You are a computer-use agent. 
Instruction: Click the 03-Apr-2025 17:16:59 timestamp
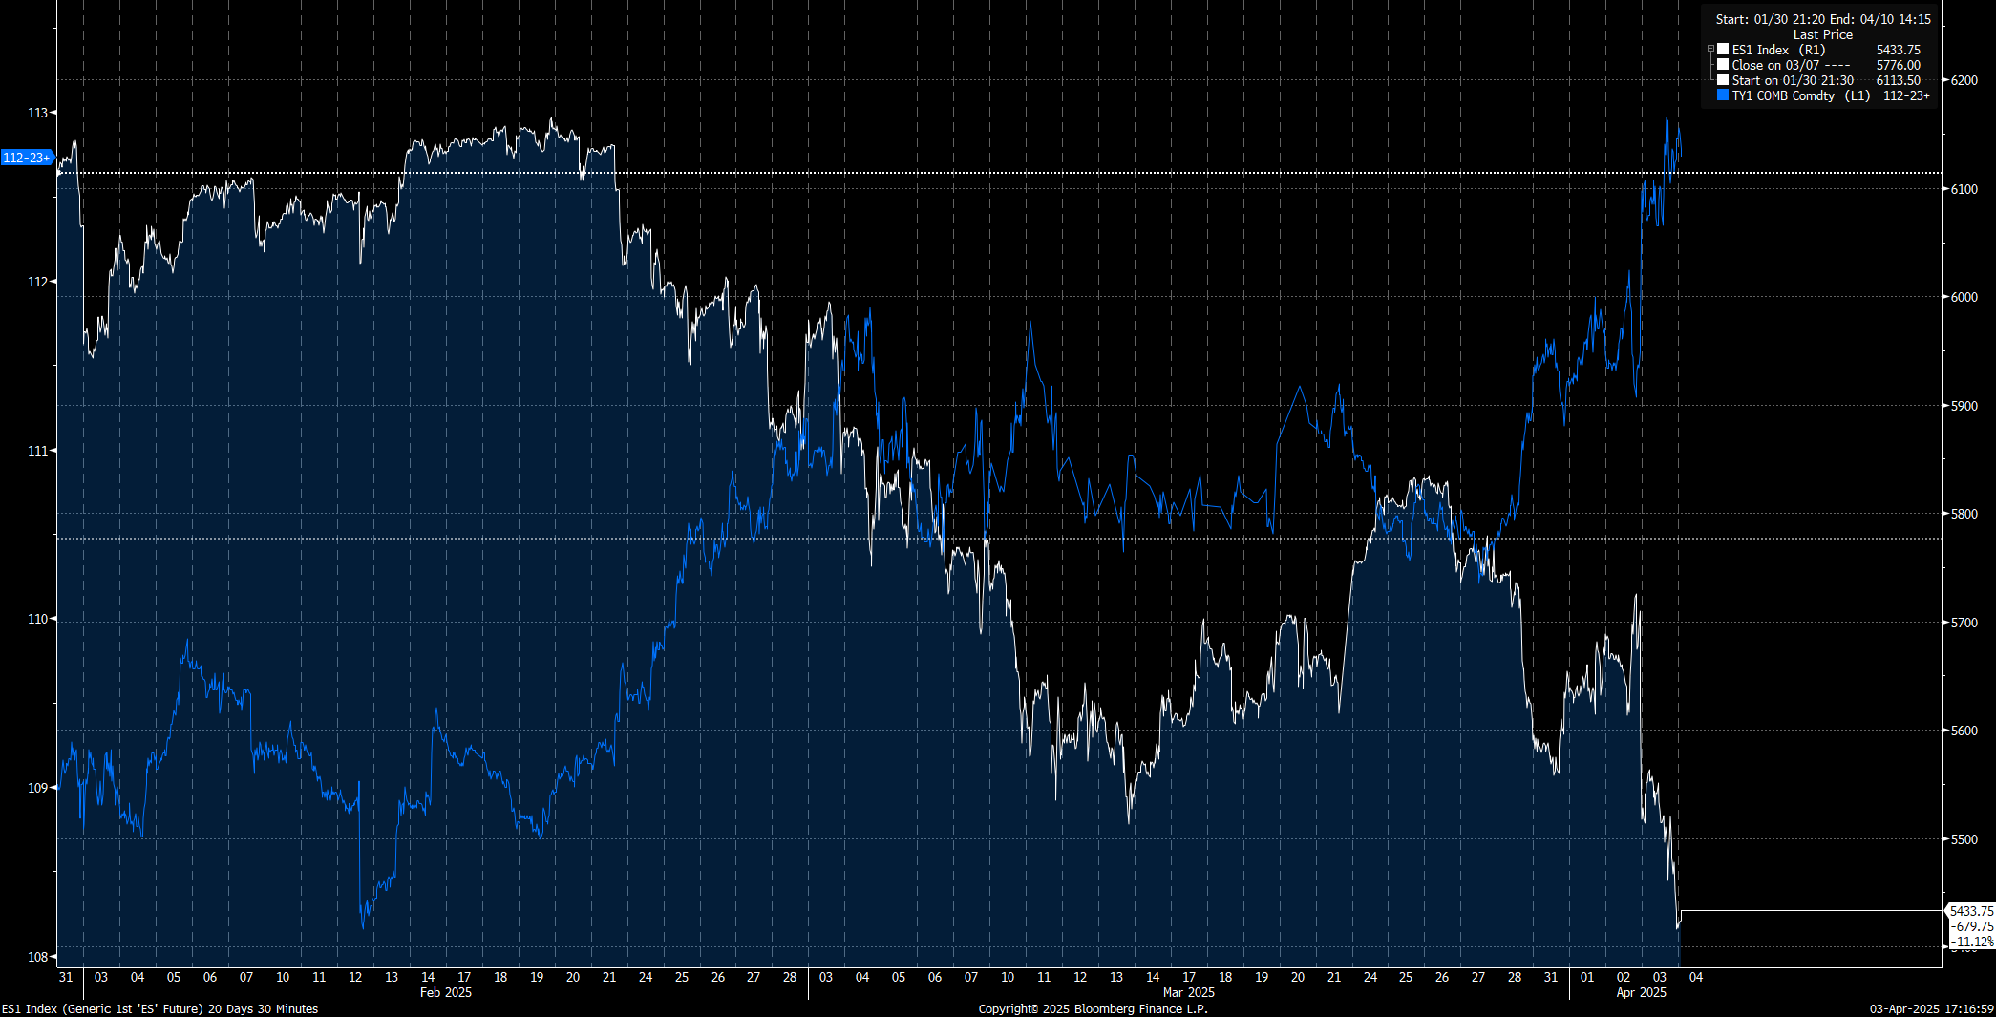(x=1931, y=1008)
